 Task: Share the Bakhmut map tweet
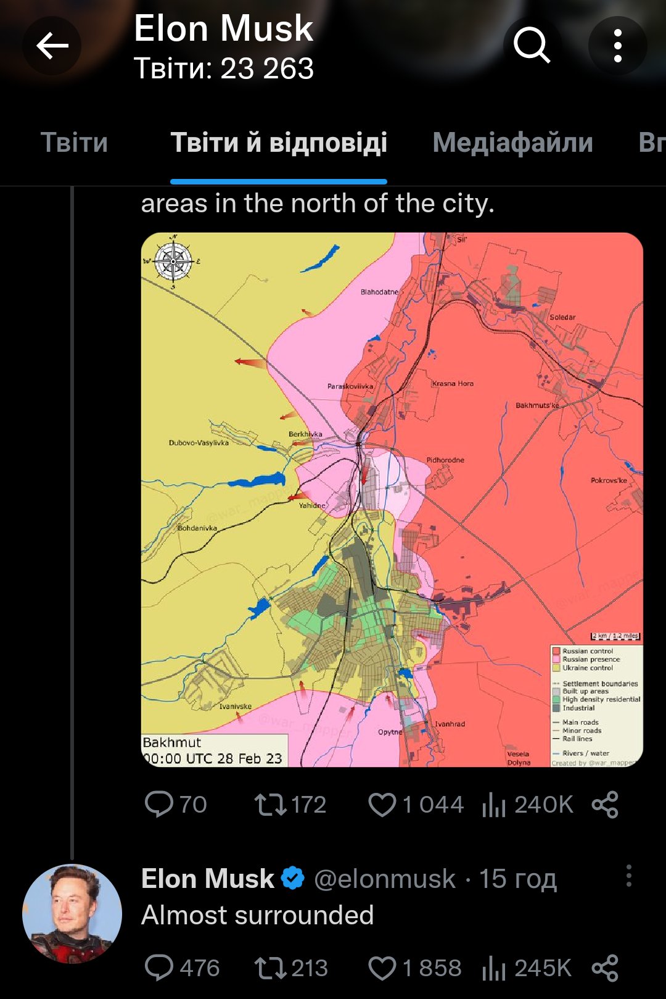click(x=605, y=805)
